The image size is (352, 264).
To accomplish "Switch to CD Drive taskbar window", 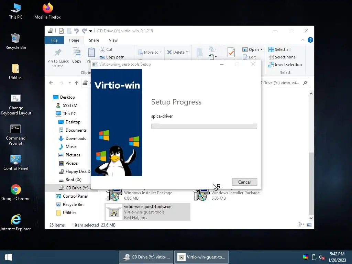I will coord(146,257).
